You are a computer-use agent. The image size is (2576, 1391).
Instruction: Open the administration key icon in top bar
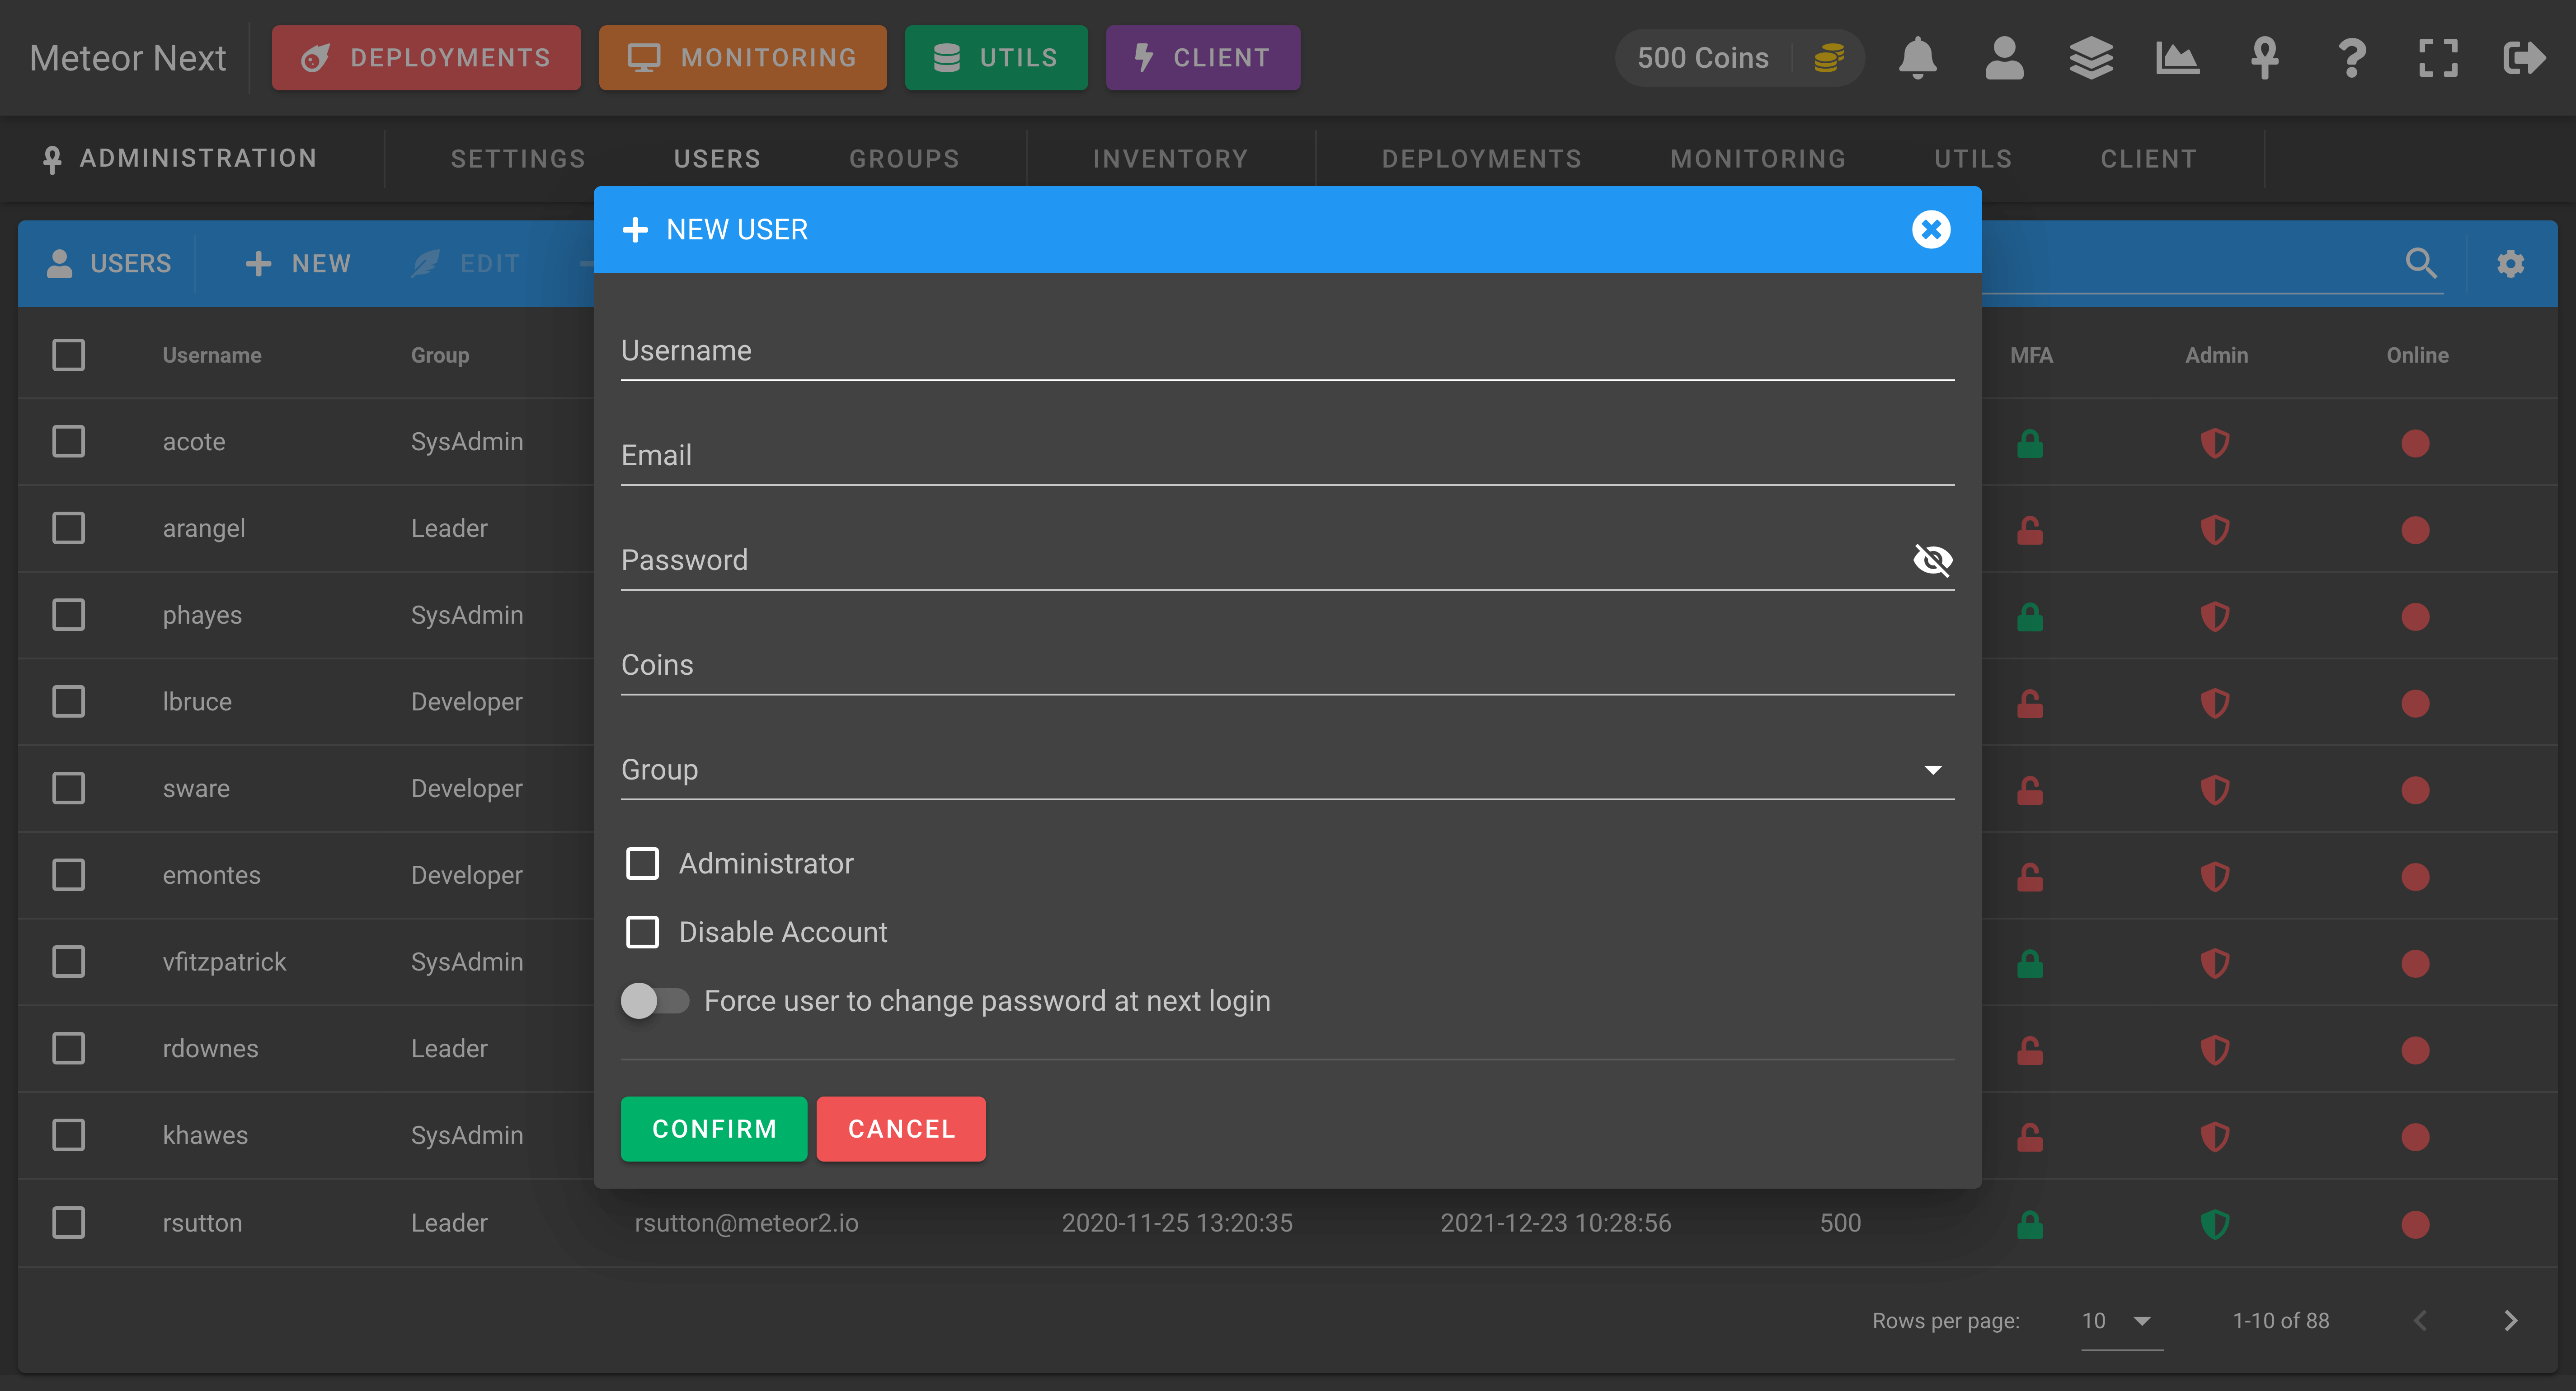(2264, 58)
